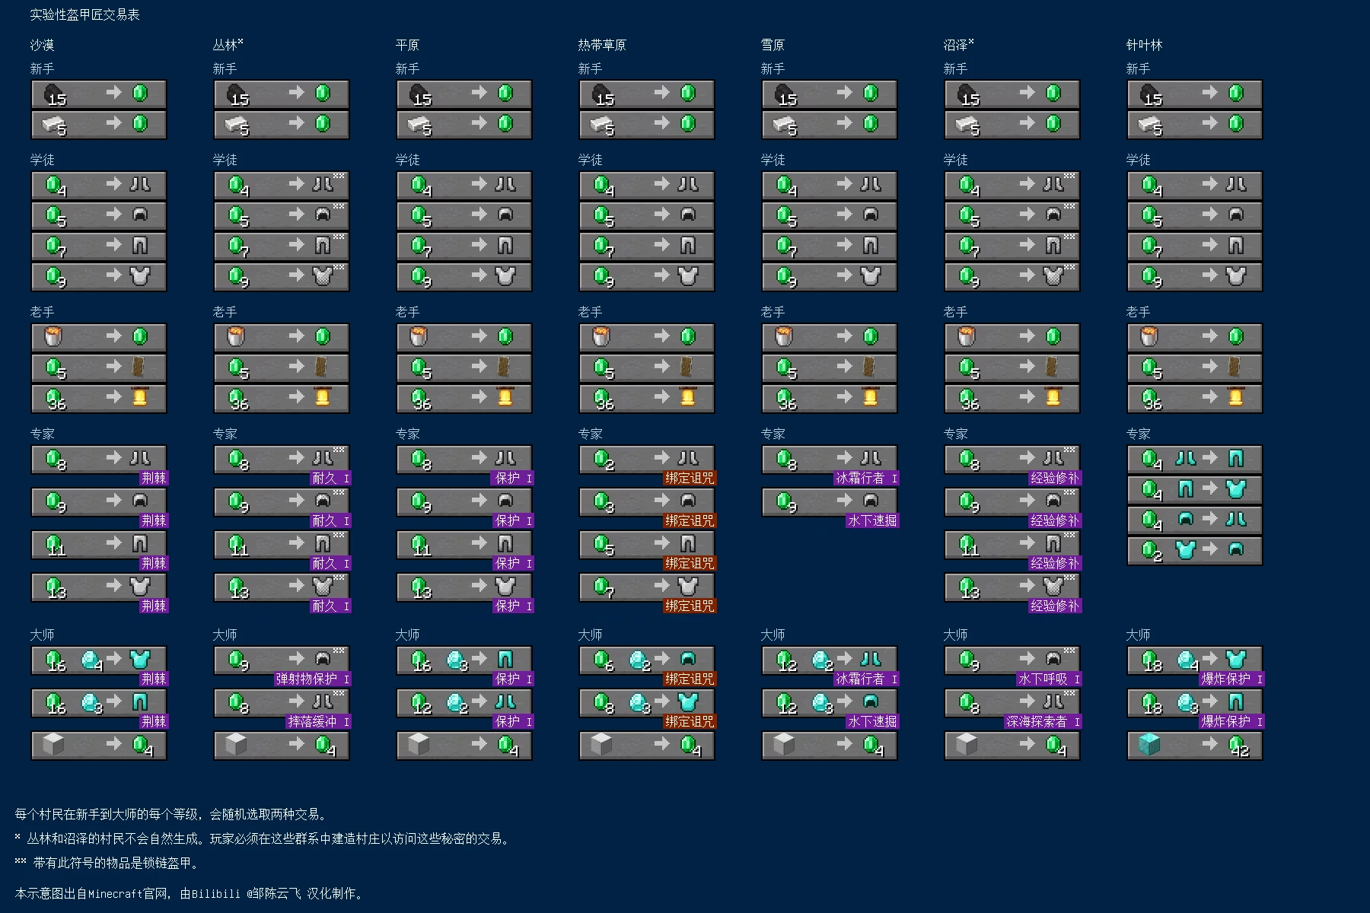Click the iron block icon in 丛林 大师
The width and height of the screenshot is (1370, 913).
pos(236,744)
